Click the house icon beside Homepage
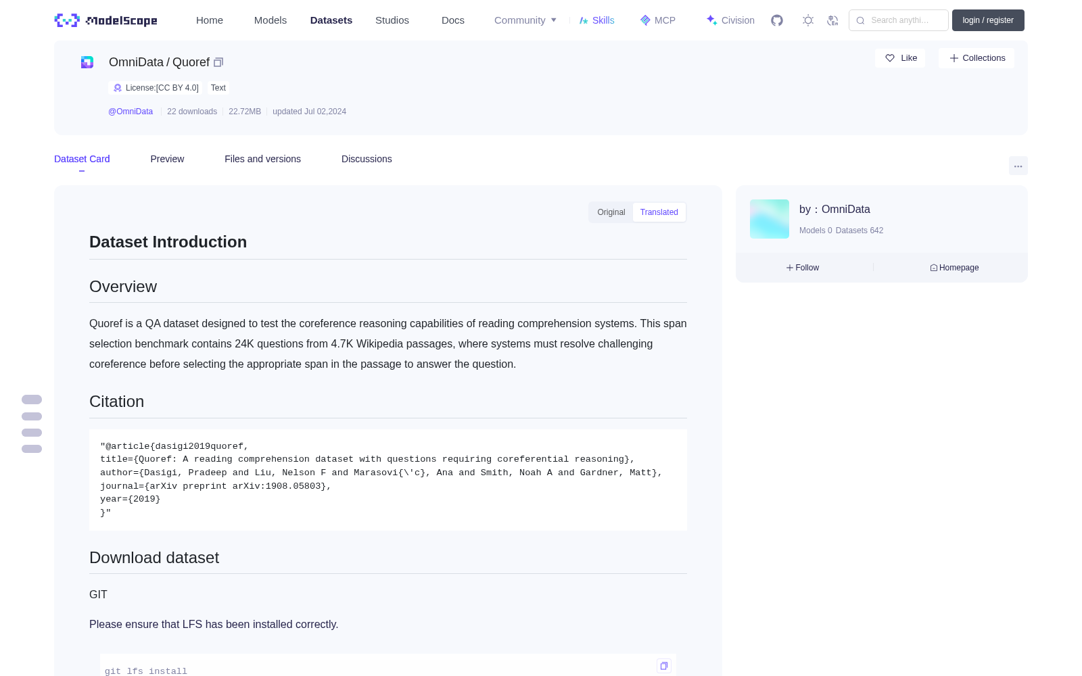The image size is (1082, 676). pos(934,268)
